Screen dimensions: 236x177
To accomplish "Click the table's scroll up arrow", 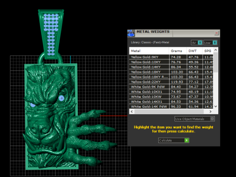I will (216, 50).
